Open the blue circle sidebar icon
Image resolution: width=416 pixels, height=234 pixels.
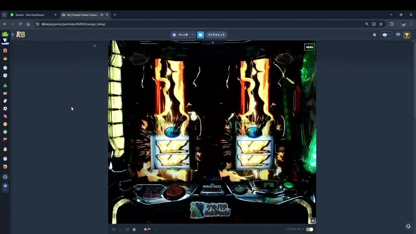click(5, 68)
